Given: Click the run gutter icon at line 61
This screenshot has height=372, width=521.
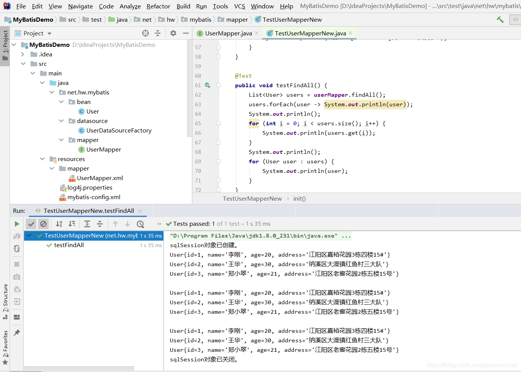Looking at the screenshot, I should click(208, 85).
